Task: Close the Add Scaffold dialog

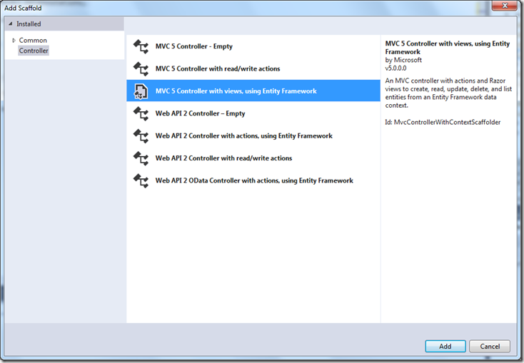Action: point(505,5)
